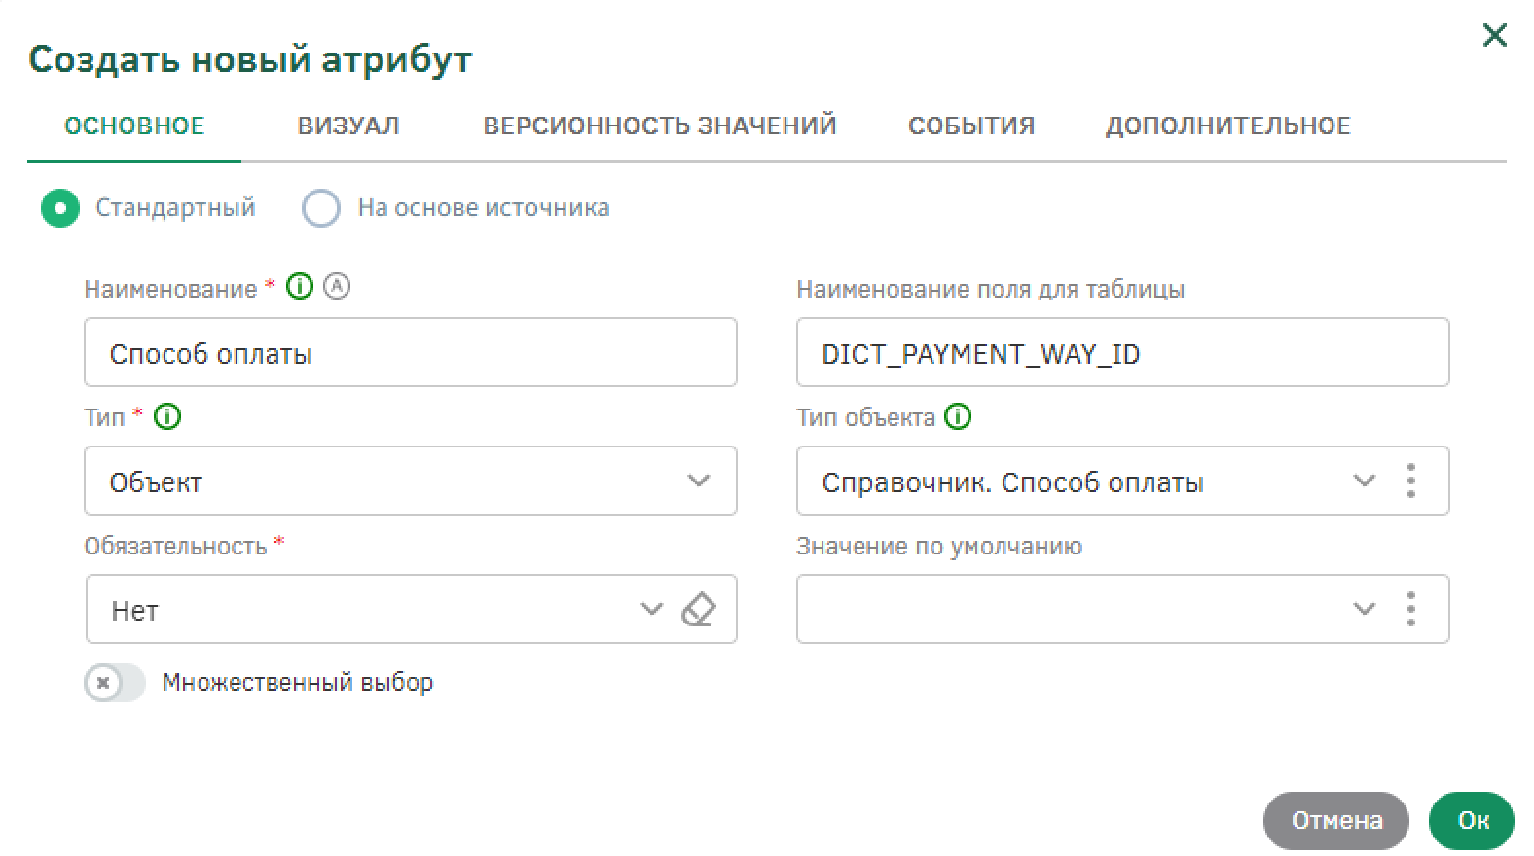This screenshot has height=856, width=1534.
Task: Open three-dot menu in Значение по умолчанию
Action: [x=1411, y=609]
